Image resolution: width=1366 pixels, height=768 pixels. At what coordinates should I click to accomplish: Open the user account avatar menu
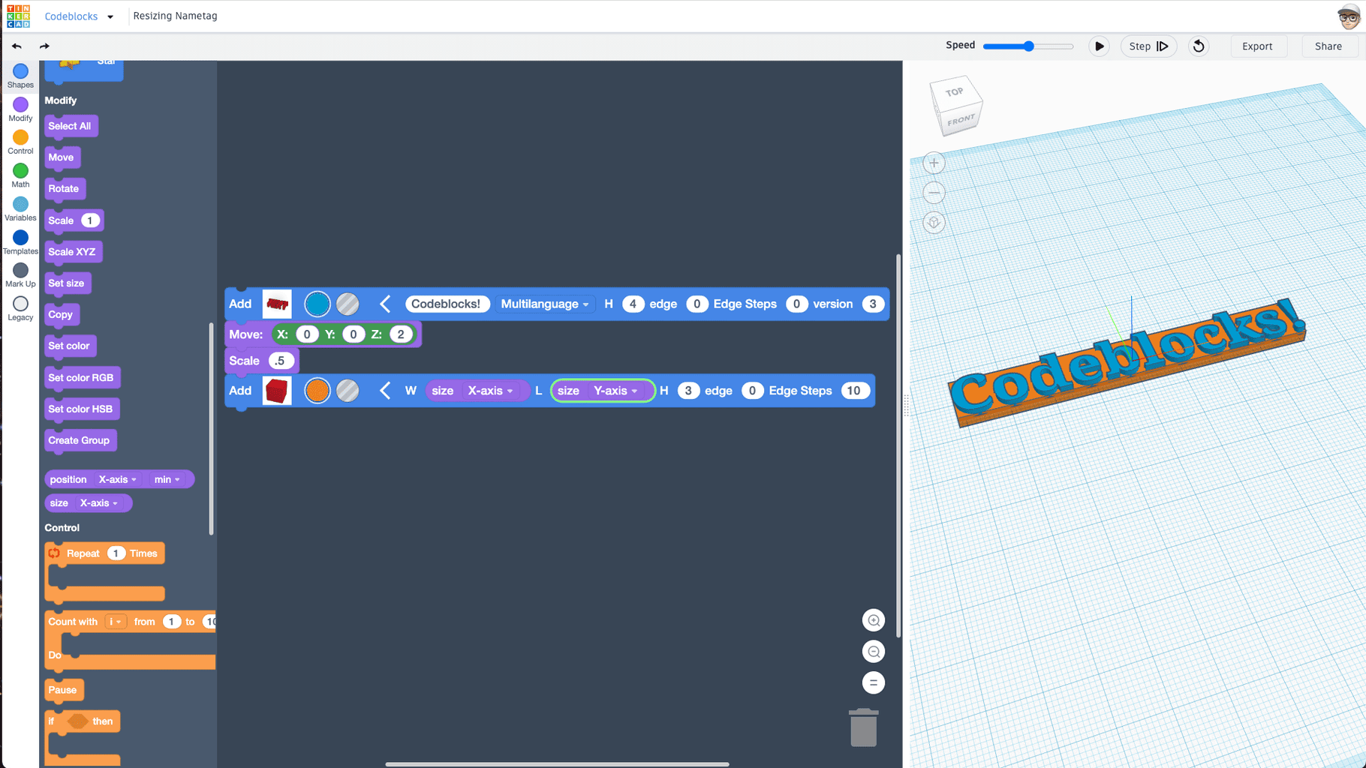point(1349,16)
